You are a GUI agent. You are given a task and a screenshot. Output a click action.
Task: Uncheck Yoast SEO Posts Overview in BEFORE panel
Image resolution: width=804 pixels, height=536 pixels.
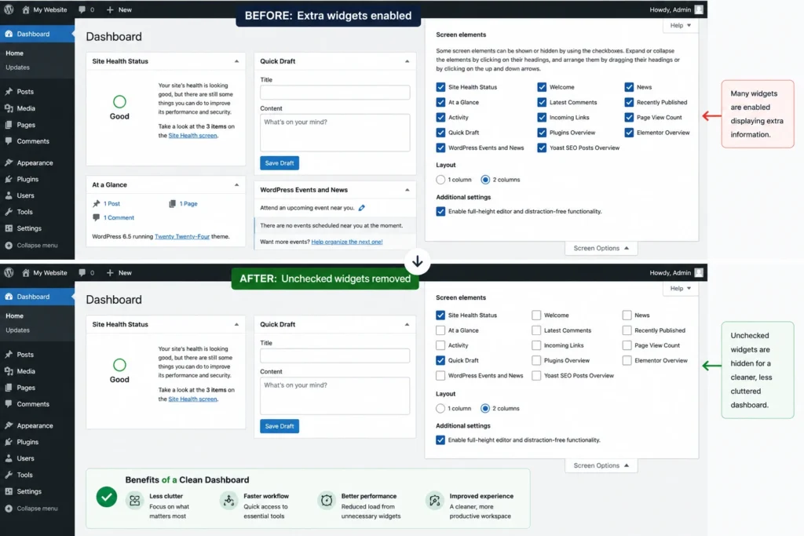coord(542,148)
